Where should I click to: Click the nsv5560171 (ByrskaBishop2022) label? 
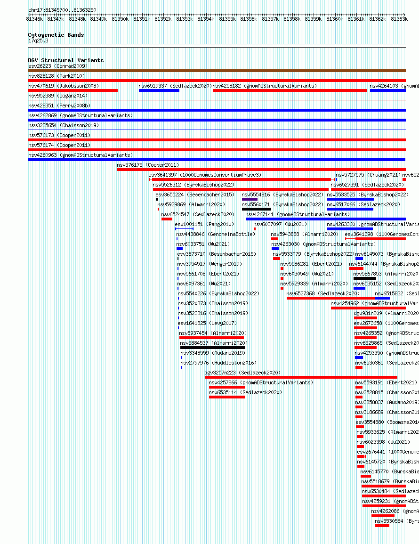click(x=282, y=205)
